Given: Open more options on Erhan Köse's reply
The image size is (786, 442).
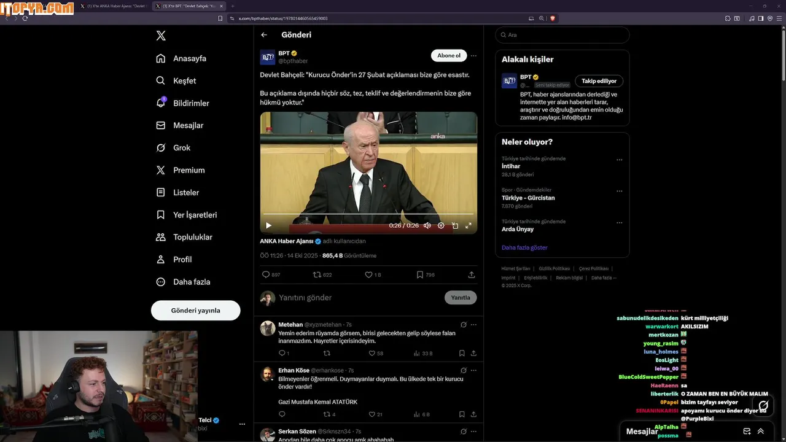Looking at the screenshot, I should pos(473,371).
